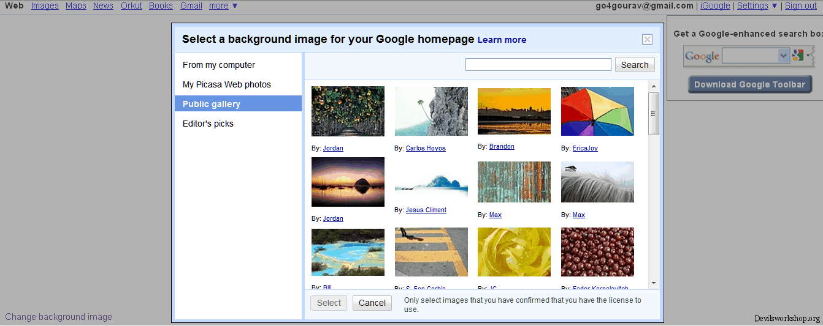The height and width of the screenshot is (326, 823).
Task: Click the Web item in top bar
Action: click(14, 6)
